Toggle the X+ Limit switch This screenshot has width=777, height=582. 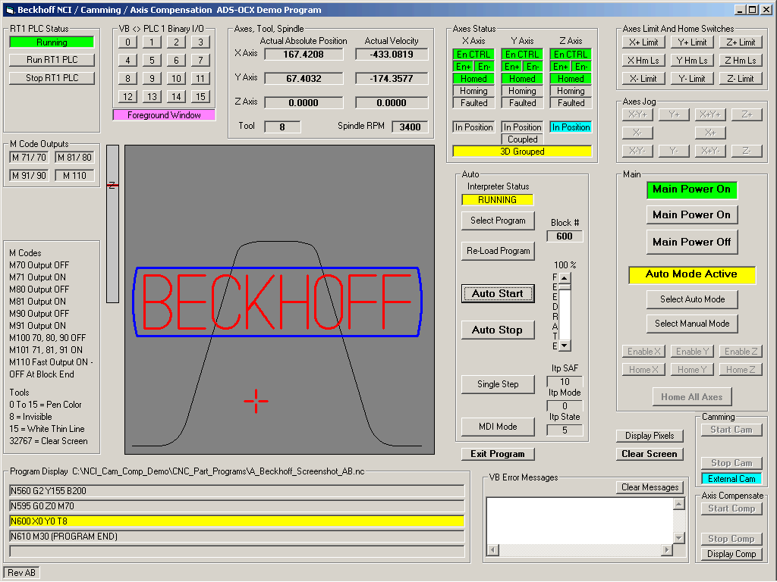[x=643, y=42]
